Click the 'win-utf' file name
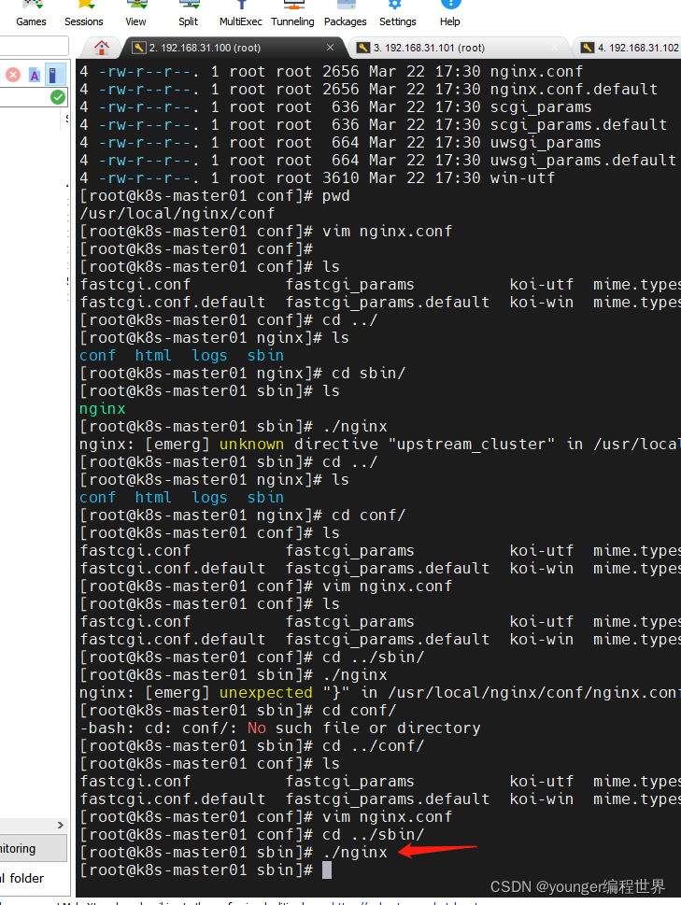Screen dimensions: 681x905 click(x=522, y=177)
